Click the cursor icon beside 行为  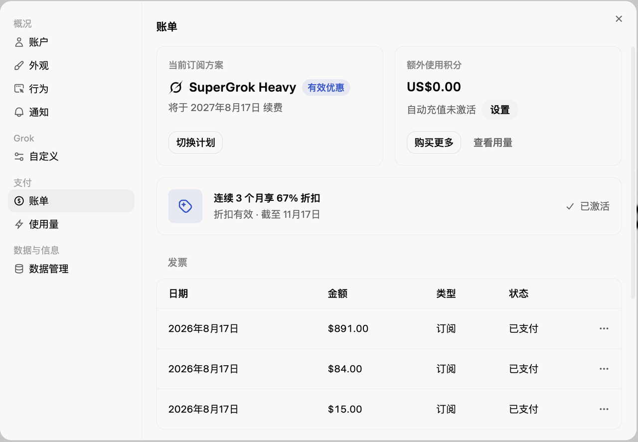click(x=19, y=89)
